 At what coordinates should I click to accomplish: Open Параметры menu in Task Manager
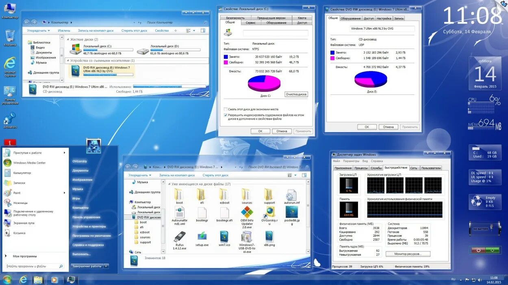pos(351,161)
